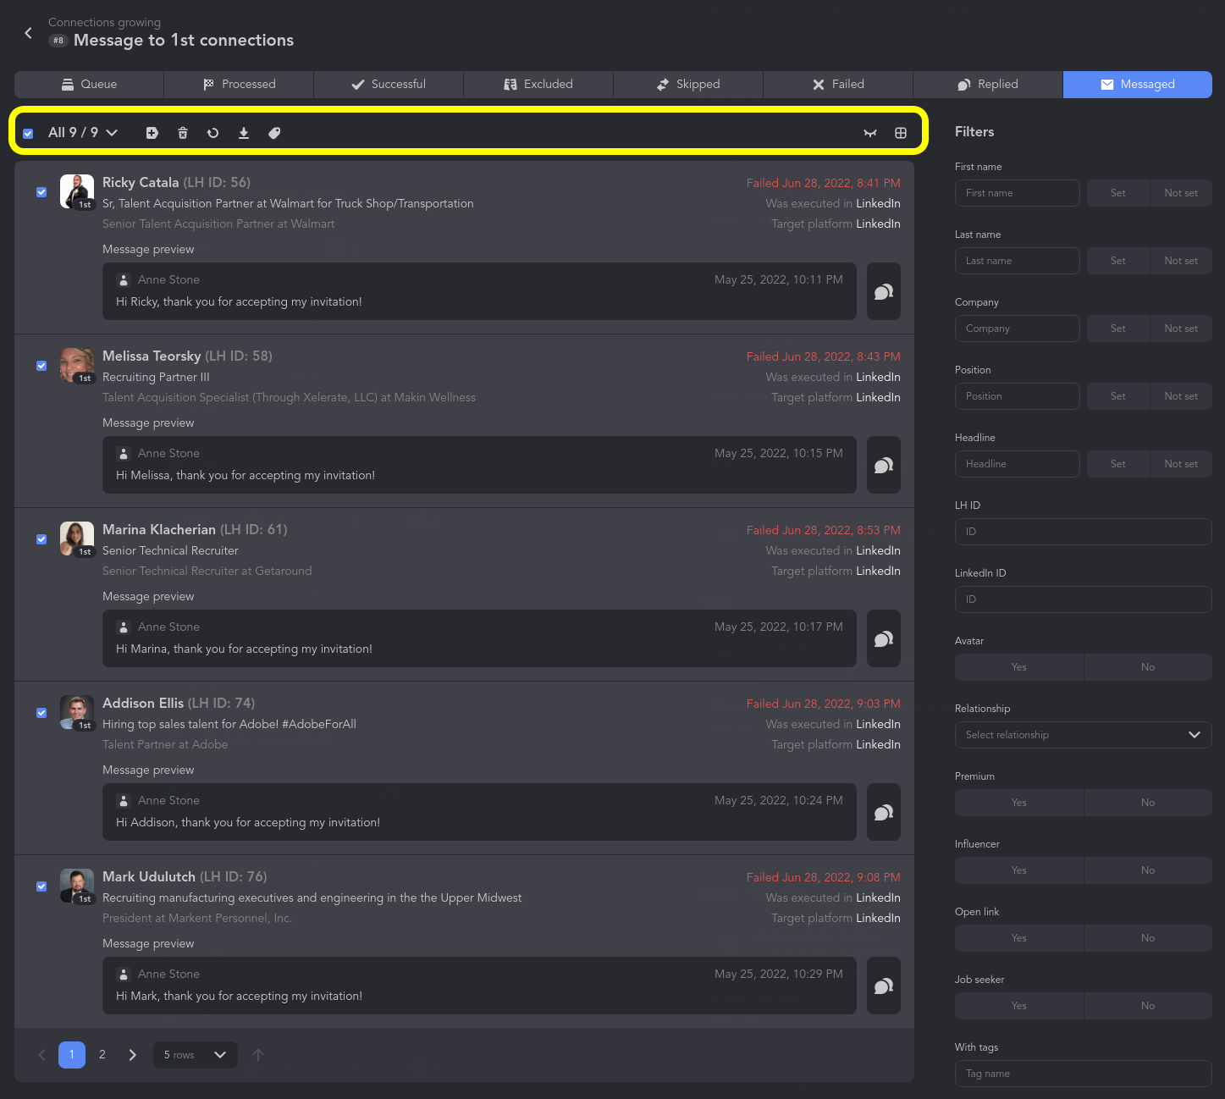Switch to the Failed tab

click(x=838, y=85)
